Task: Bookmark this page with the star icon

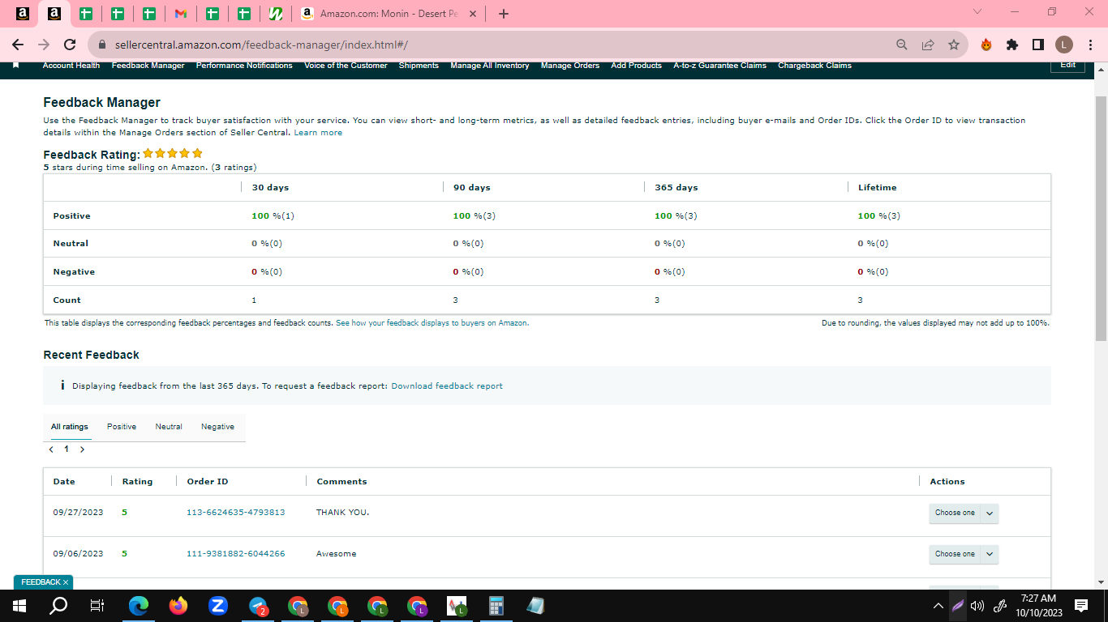Action: pyautogui.click(x=954, y=45)
